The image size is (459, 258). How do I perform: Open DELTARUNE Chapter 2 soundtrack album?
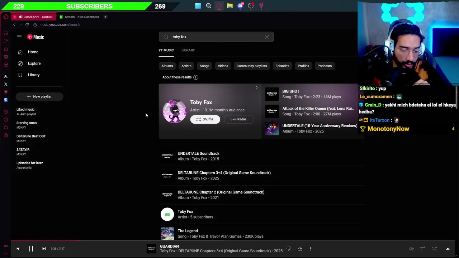(x=261, y=195)
